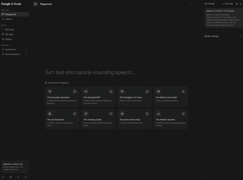Image resolution: width=243 pixels, height=180 pixels.
Task: Click the dimmed copy icon in top bar
Action: (x=192, y=4)
